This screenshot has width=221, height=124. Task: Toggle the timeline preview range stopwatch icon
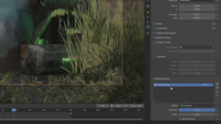click(x=112, y=106)
